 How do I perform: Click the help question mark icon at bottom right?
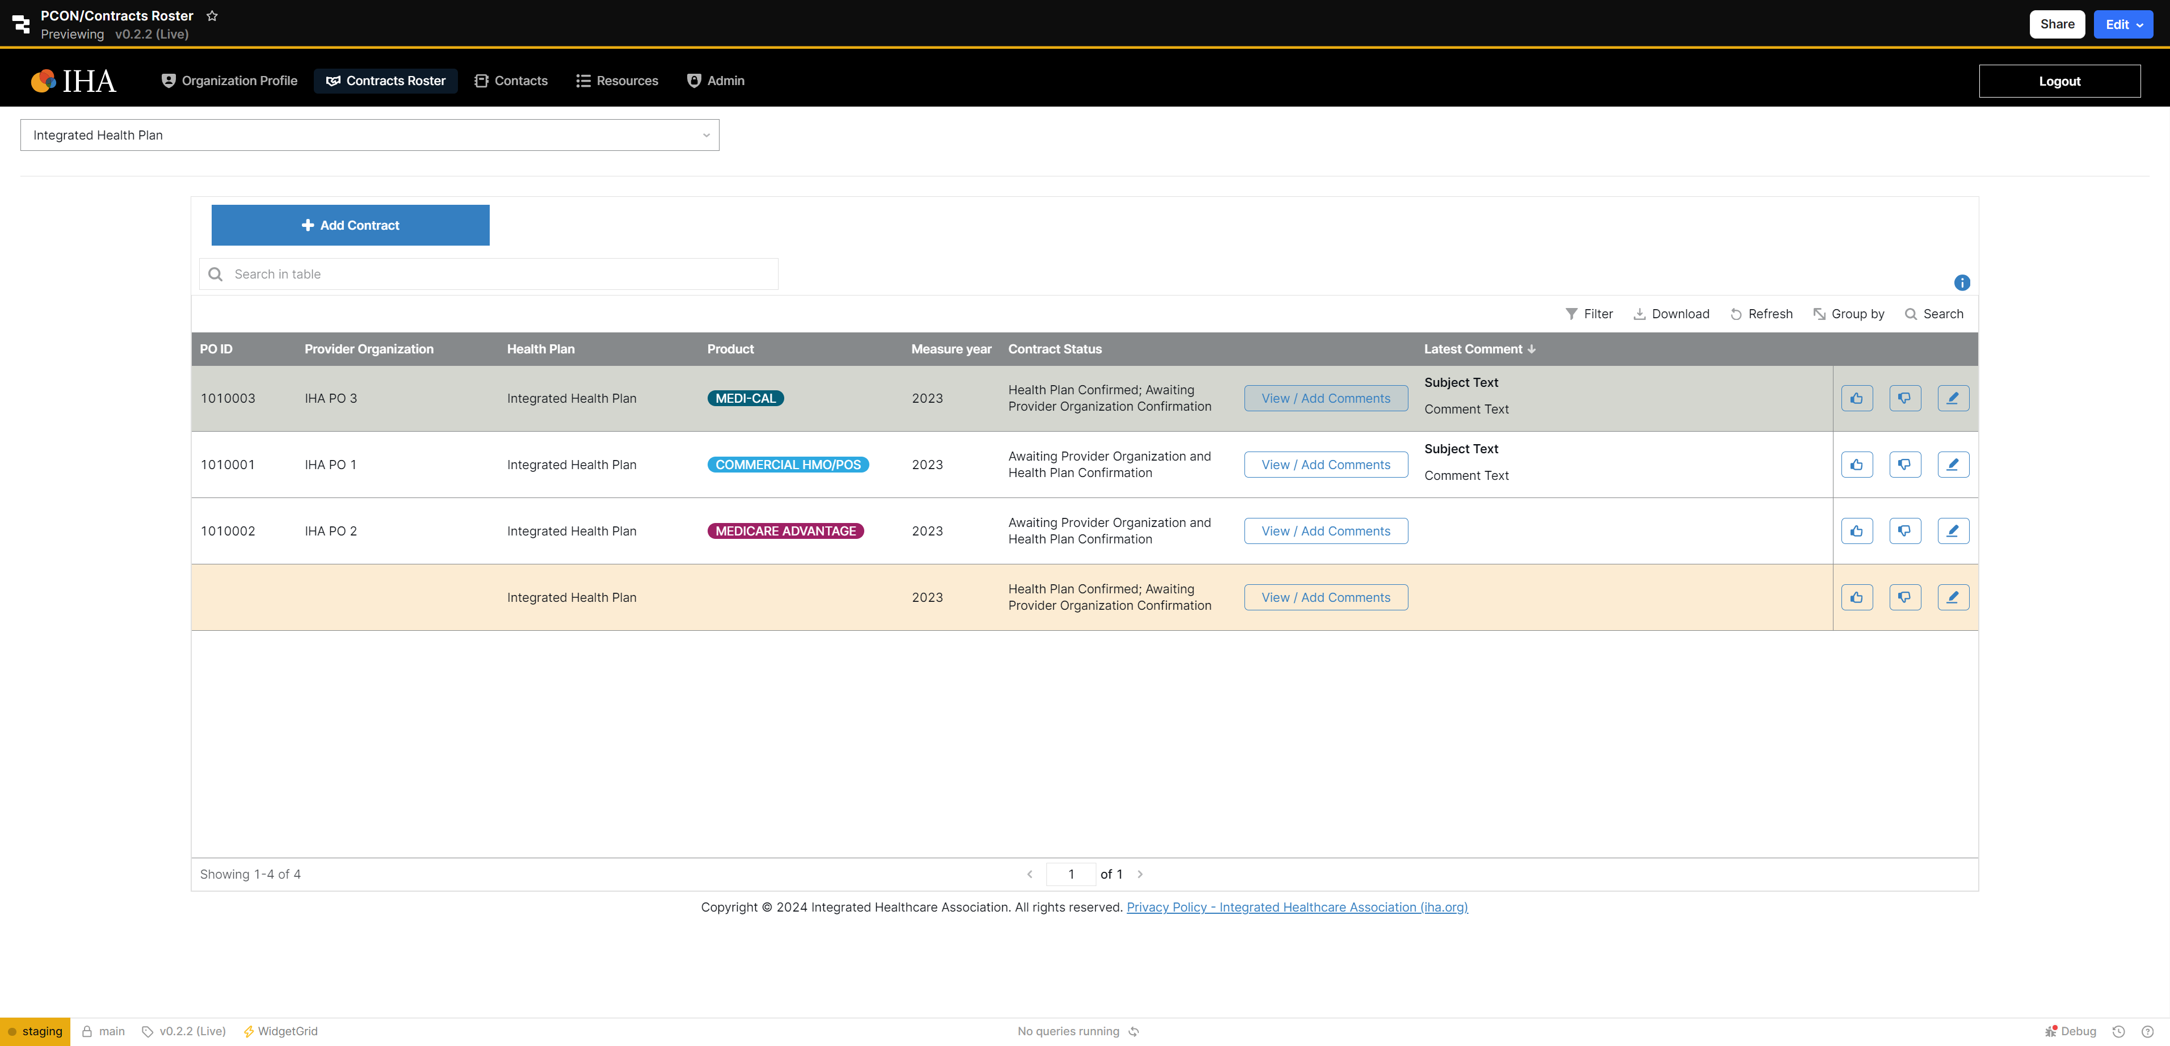point(2147,1032)
